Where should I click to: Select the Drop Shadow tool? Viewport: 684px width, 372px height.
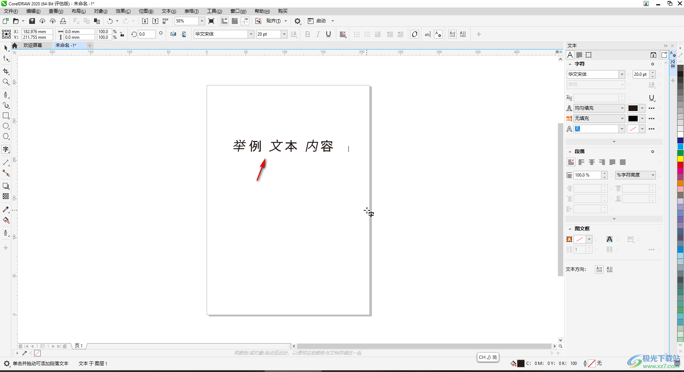click(x=6, y=186)
